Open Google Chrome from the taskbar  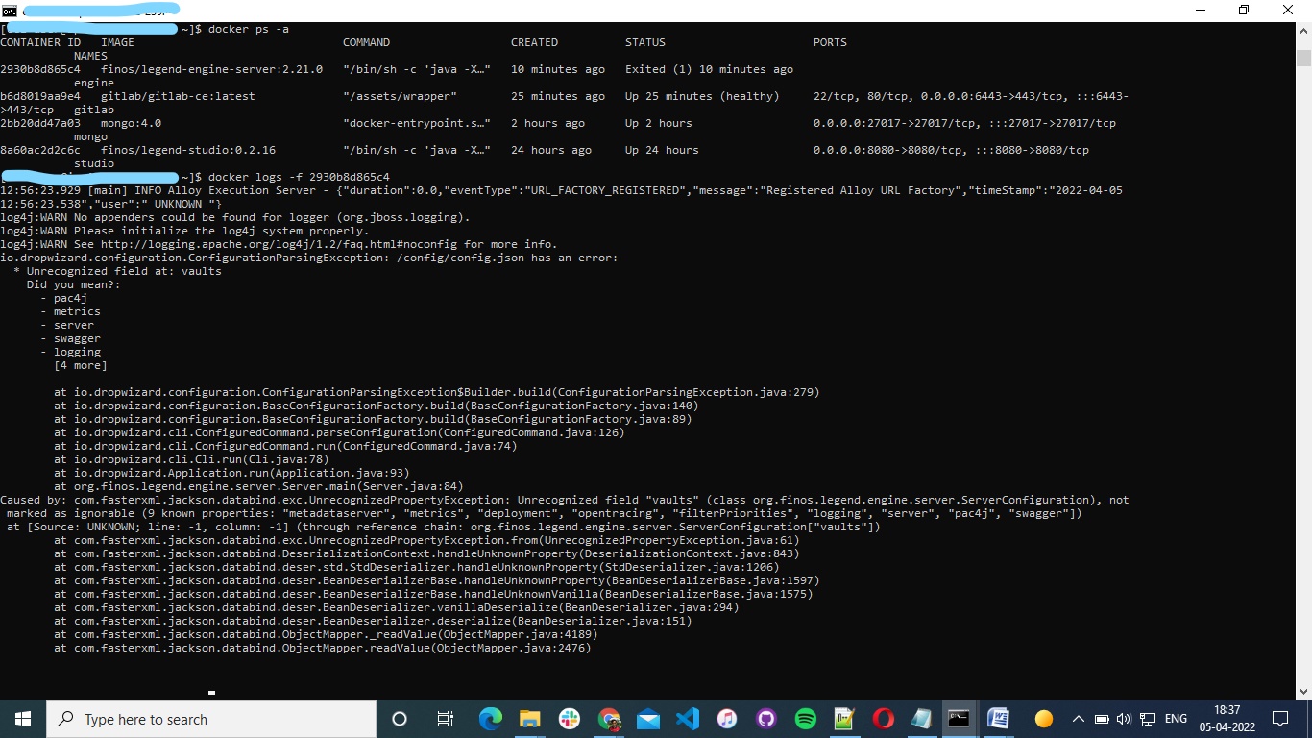609,718
